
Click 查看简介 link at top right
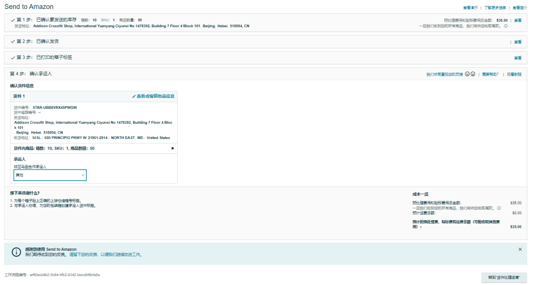(x=520, y=8)
